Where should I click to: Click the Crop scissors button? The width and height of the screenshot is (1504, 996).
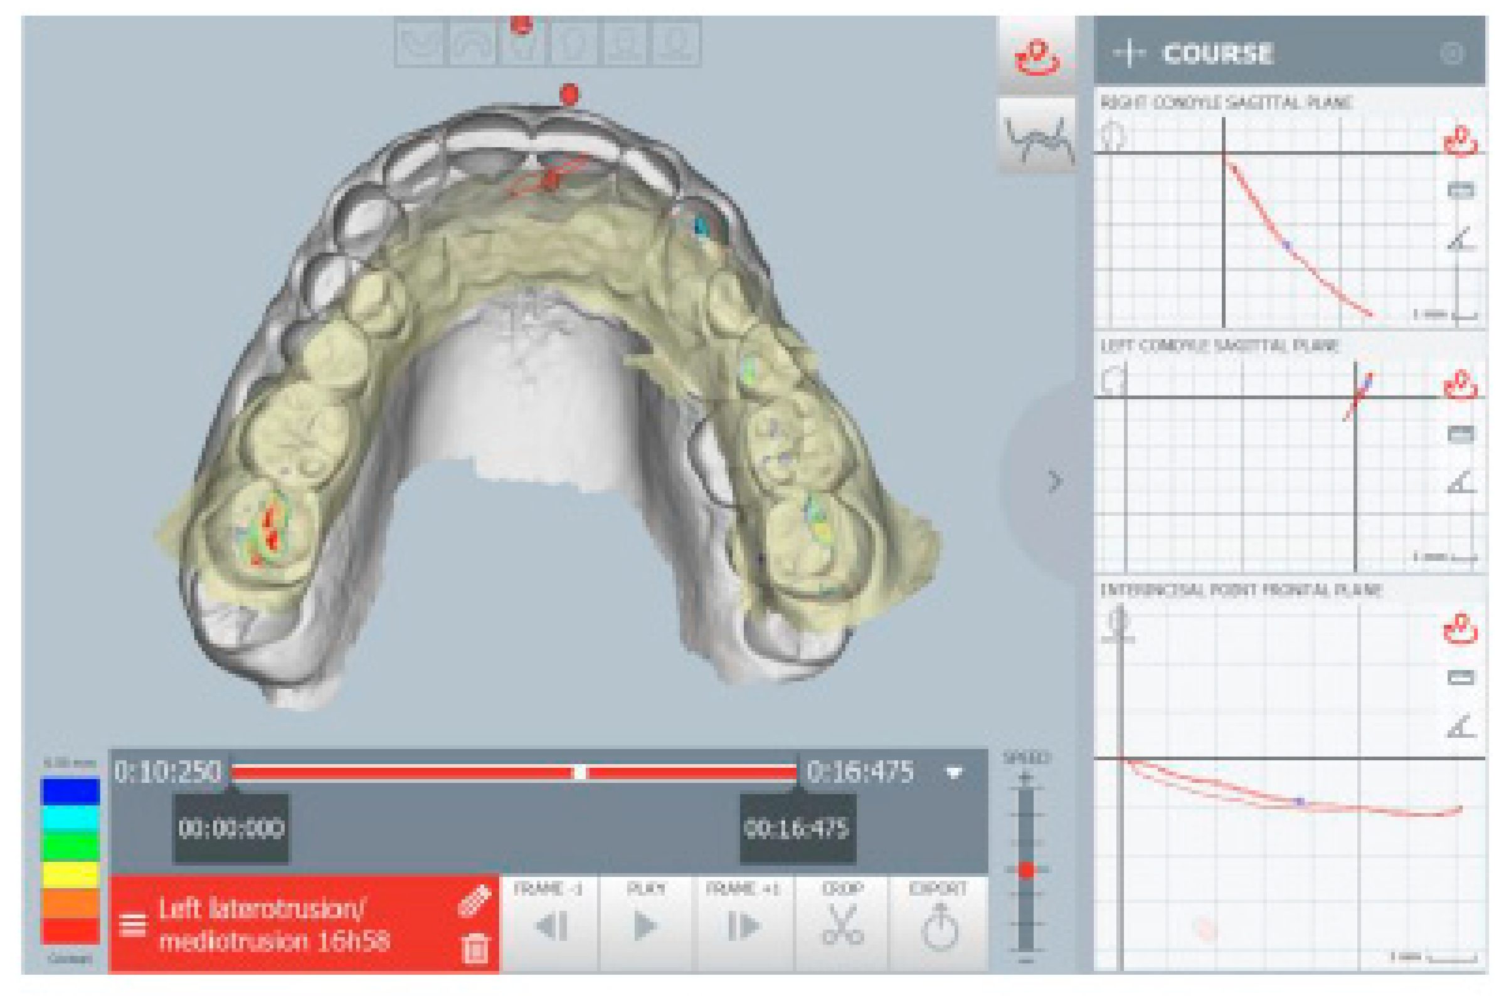point(842,923)
